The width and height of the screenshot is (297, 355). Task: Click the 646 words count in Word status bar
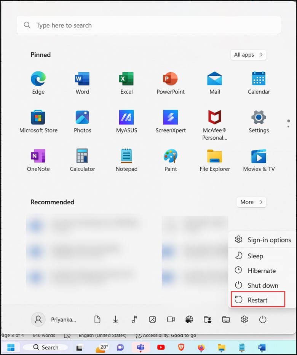44,336
